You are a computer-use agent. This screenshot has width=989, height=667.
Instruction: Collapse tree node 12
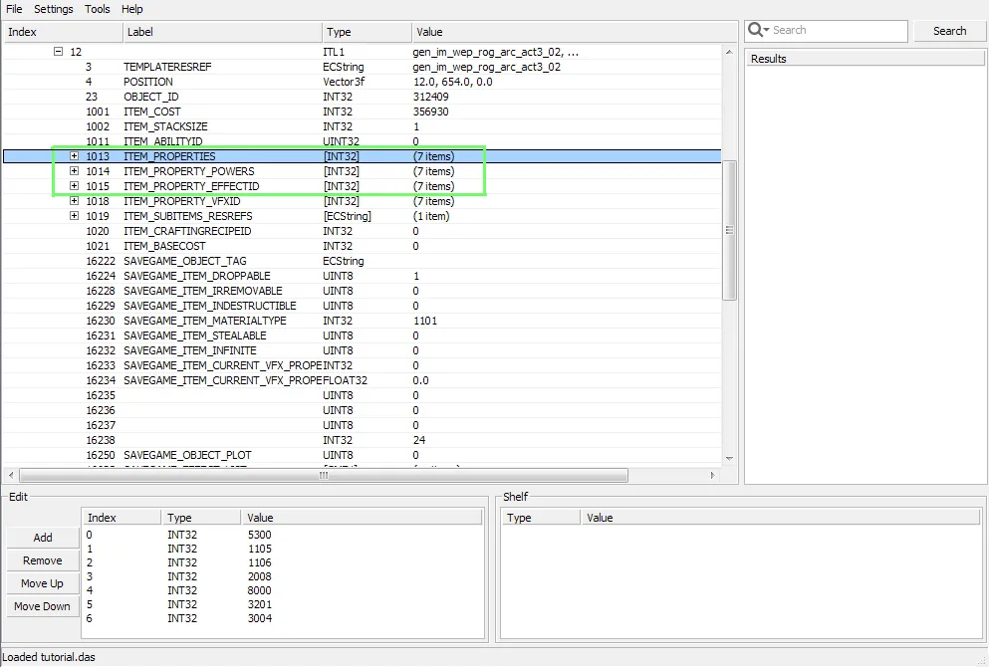coord(58,52)
